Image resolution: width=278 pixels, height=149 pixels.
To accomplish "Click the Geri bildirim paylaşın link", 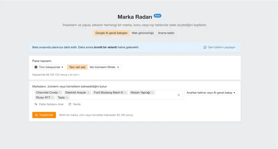I will point(221,47).
